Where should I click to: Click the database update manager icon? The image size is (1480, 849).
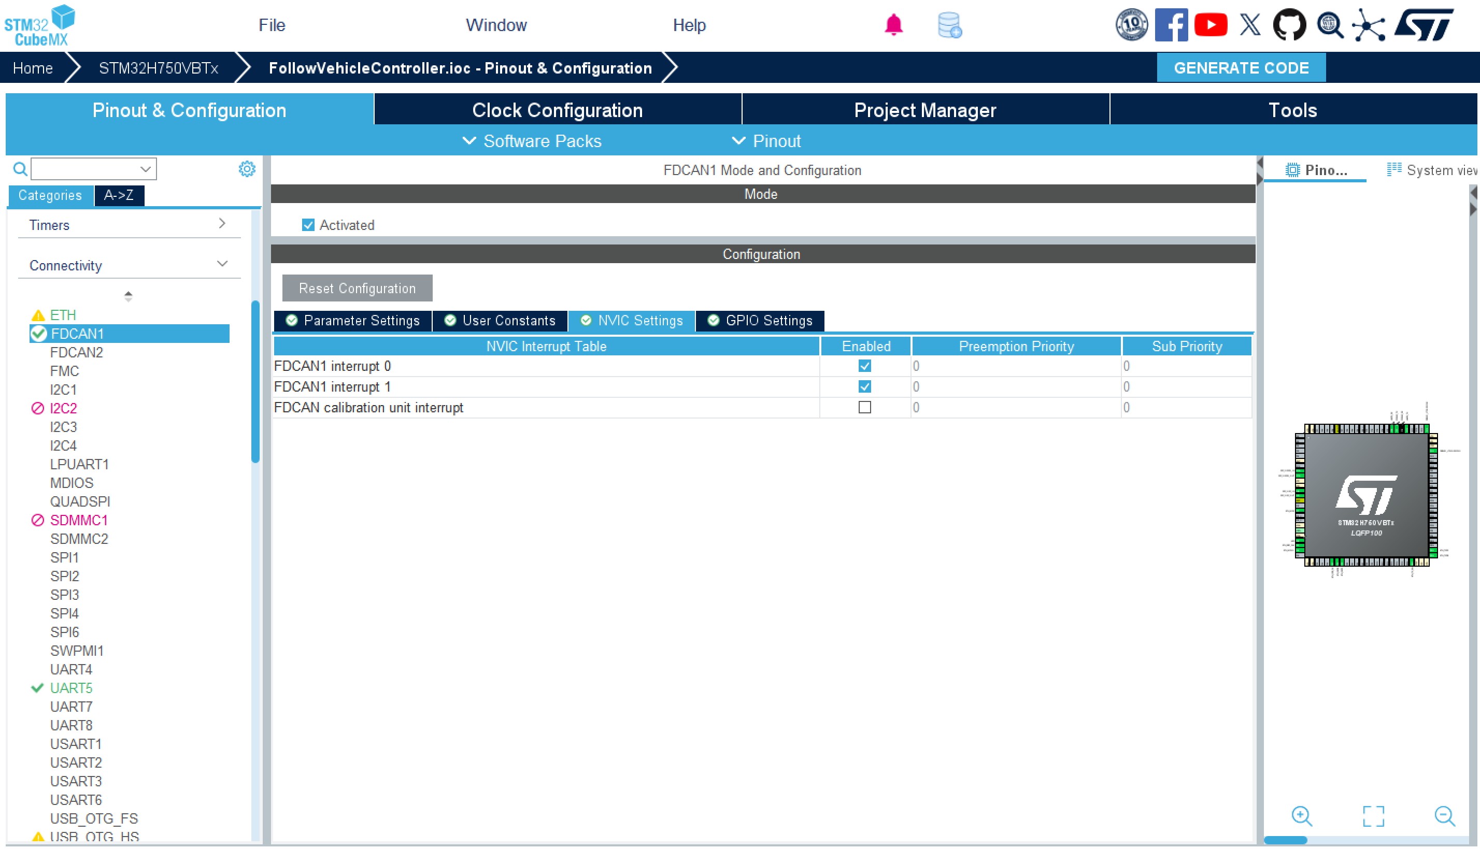[949, 25]
